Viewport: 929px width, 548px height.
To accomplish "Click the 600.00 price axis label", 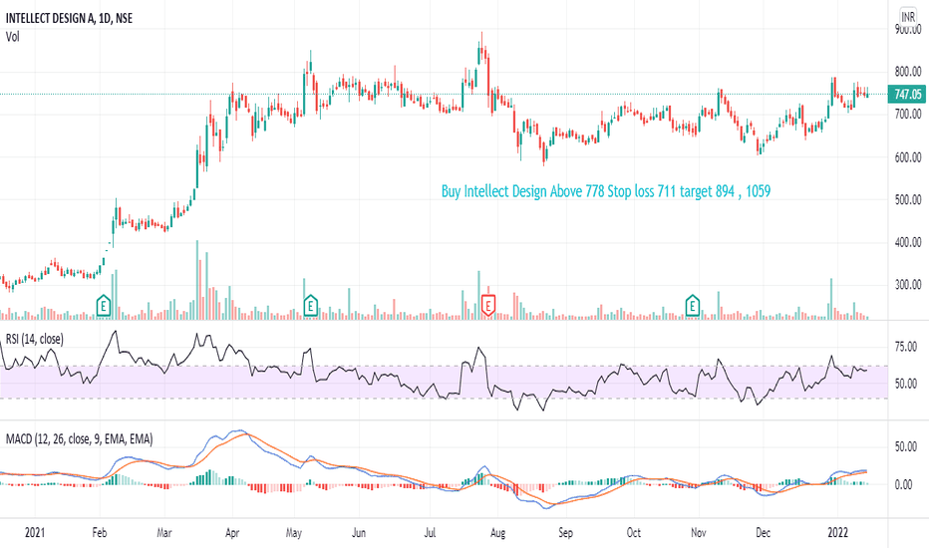I will [x=908, y=157].
